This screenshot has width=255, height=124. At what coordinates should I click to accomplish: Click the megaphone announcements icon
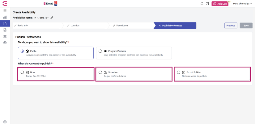click(207, 4)
